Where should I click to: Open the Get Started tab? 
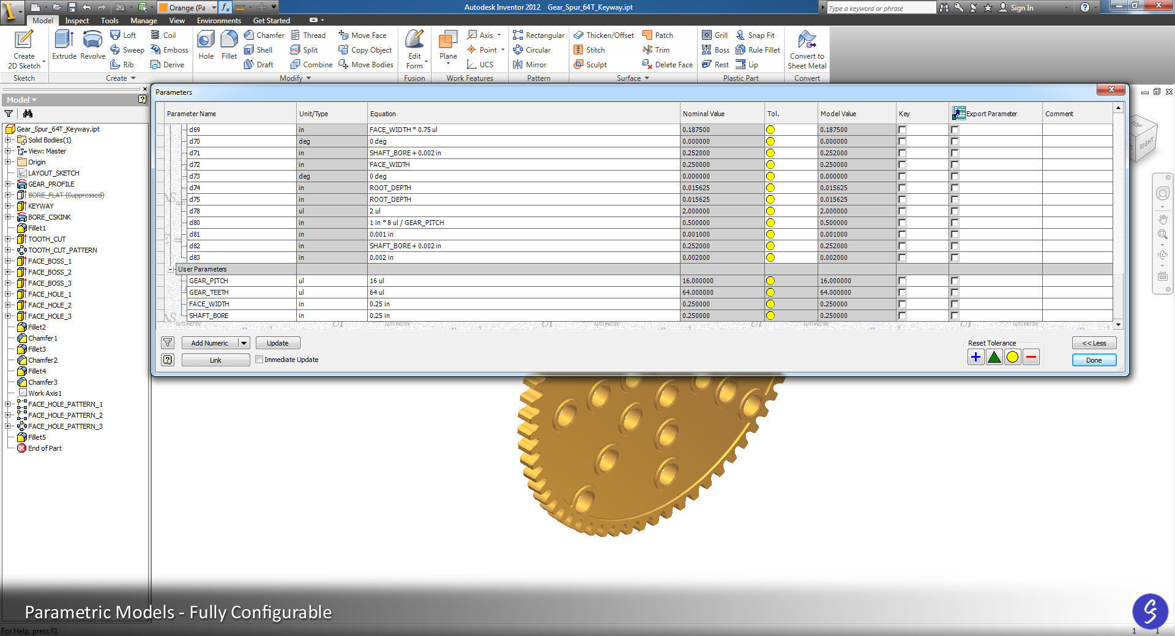pos(272,21)
